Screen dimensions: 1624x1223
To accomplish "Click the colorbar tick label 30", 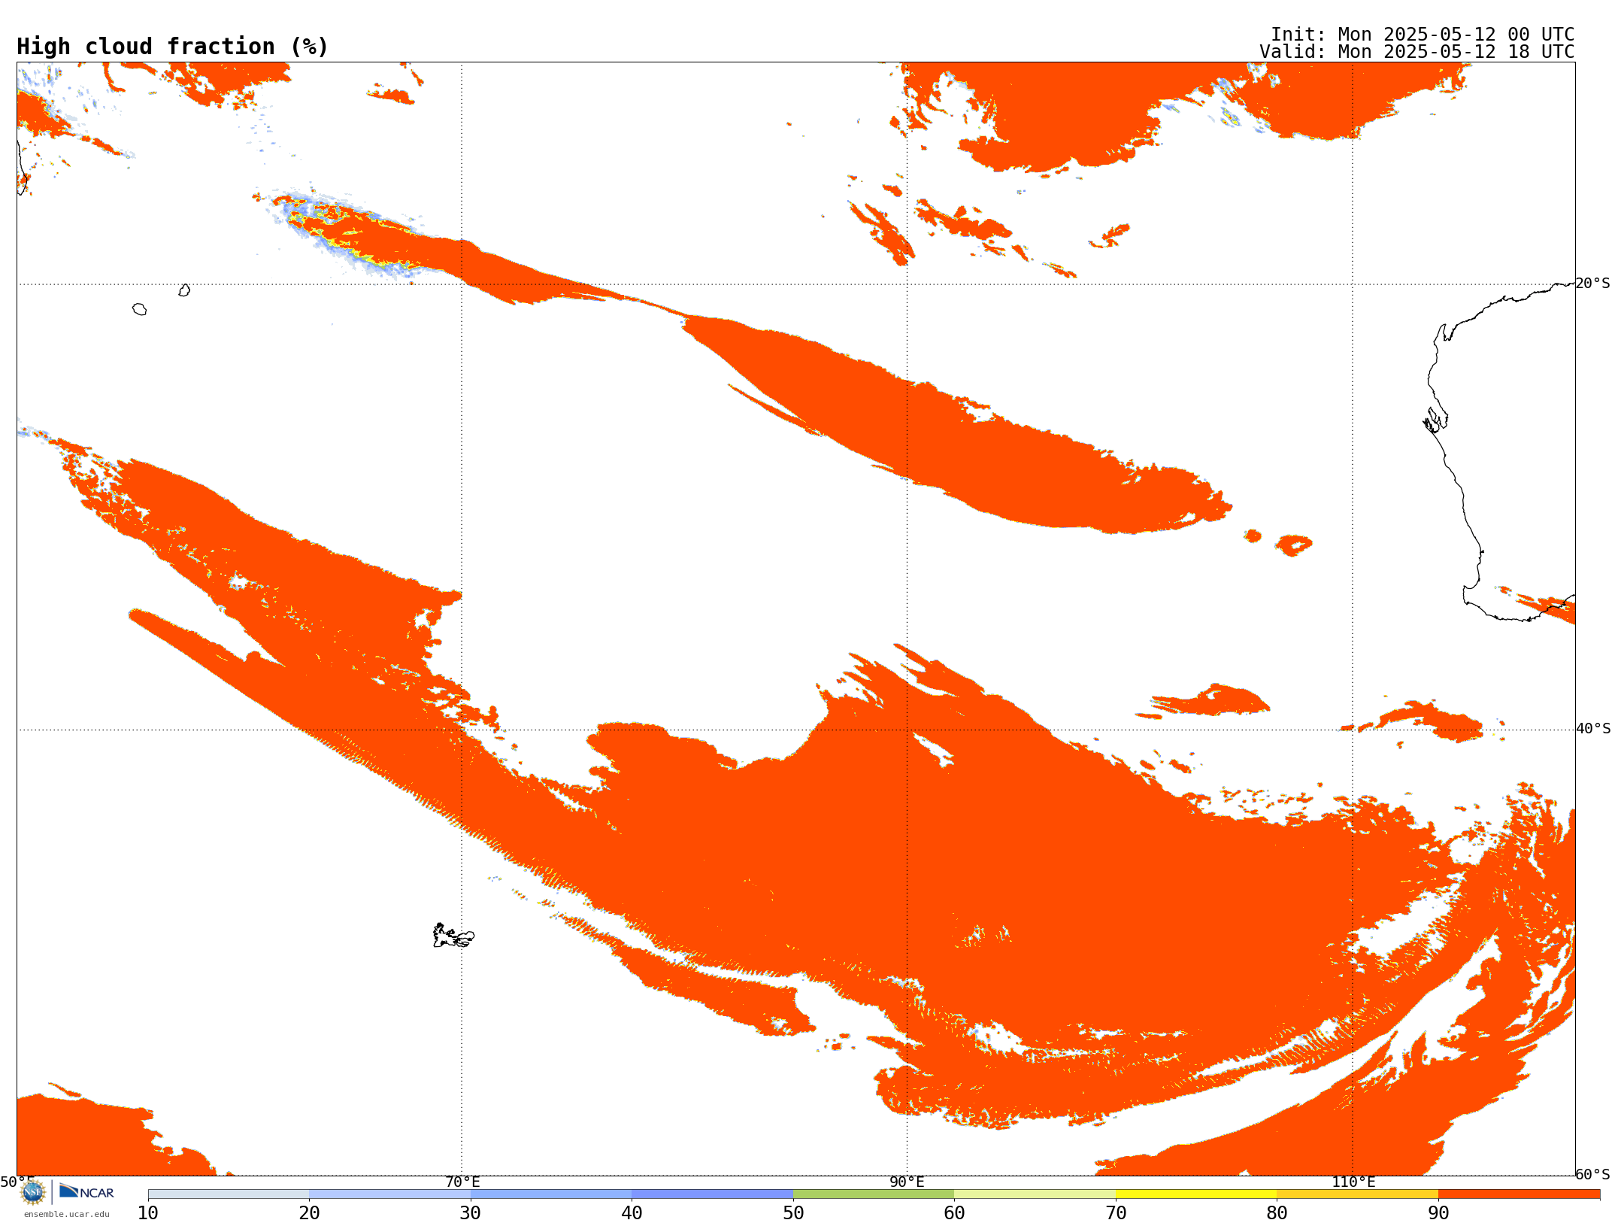I will tap(471, 1213).
